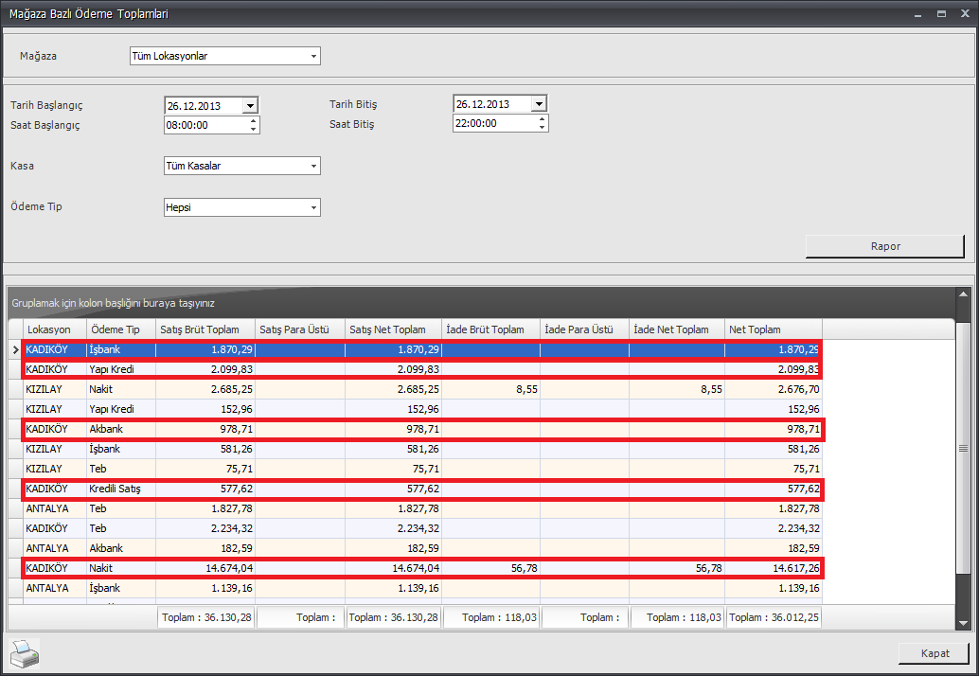Close the Mağaza Bazlı Ödeme Toplamları window
The height and width of the screenshot is (676, 979).
[965, 14]
